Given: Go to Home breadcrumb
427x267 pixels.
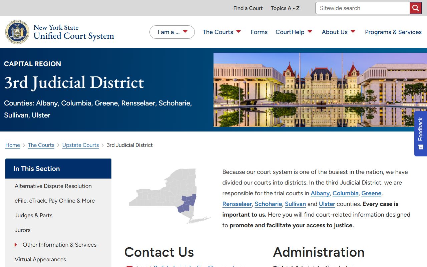Looking at the screenshot, I should (x=13, y=145).
